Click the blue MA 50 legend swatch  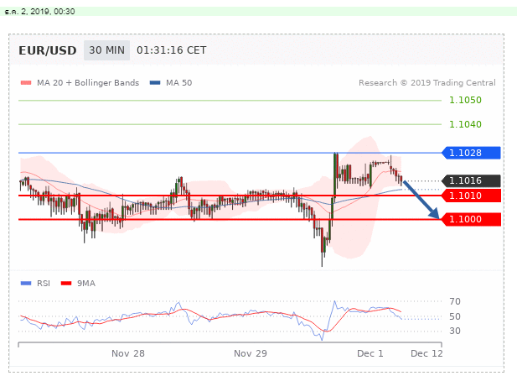click(x=155, y=83)
